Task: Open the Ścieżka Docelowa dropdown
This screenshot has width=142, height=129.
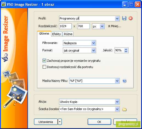Action: 117,109
